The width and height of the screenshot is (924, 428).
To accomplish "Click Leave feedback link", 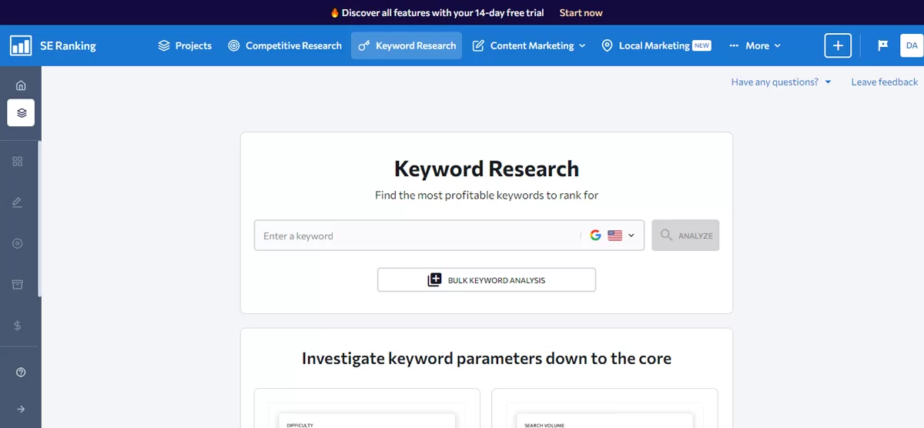I will click(884, 82).
